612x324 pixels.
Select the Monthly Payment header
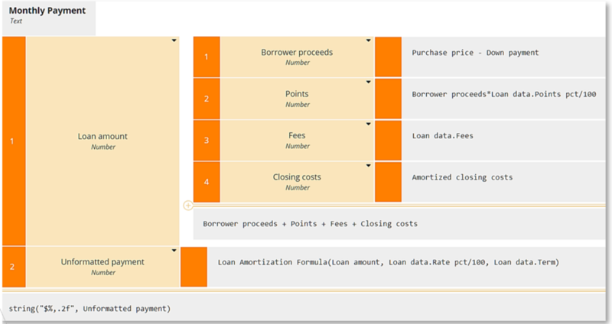coord(47,11)
